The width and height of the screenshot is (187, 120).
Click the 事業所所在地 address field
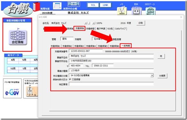[111, 61]
